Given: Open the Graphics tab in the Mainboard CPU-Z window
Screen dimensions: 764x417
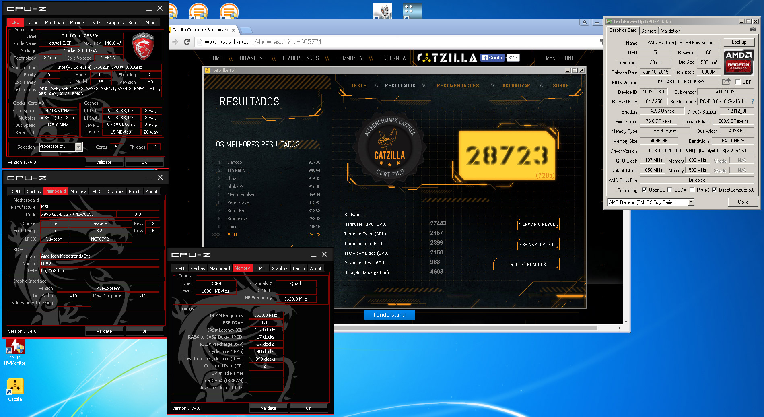Looking at the screenshot, I should pyautogui.click(x=116, y=192).
